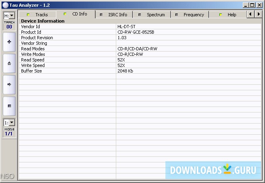Select the Read Speed 52X value
This screenshot has width=265, height=183.
[121, 60]
